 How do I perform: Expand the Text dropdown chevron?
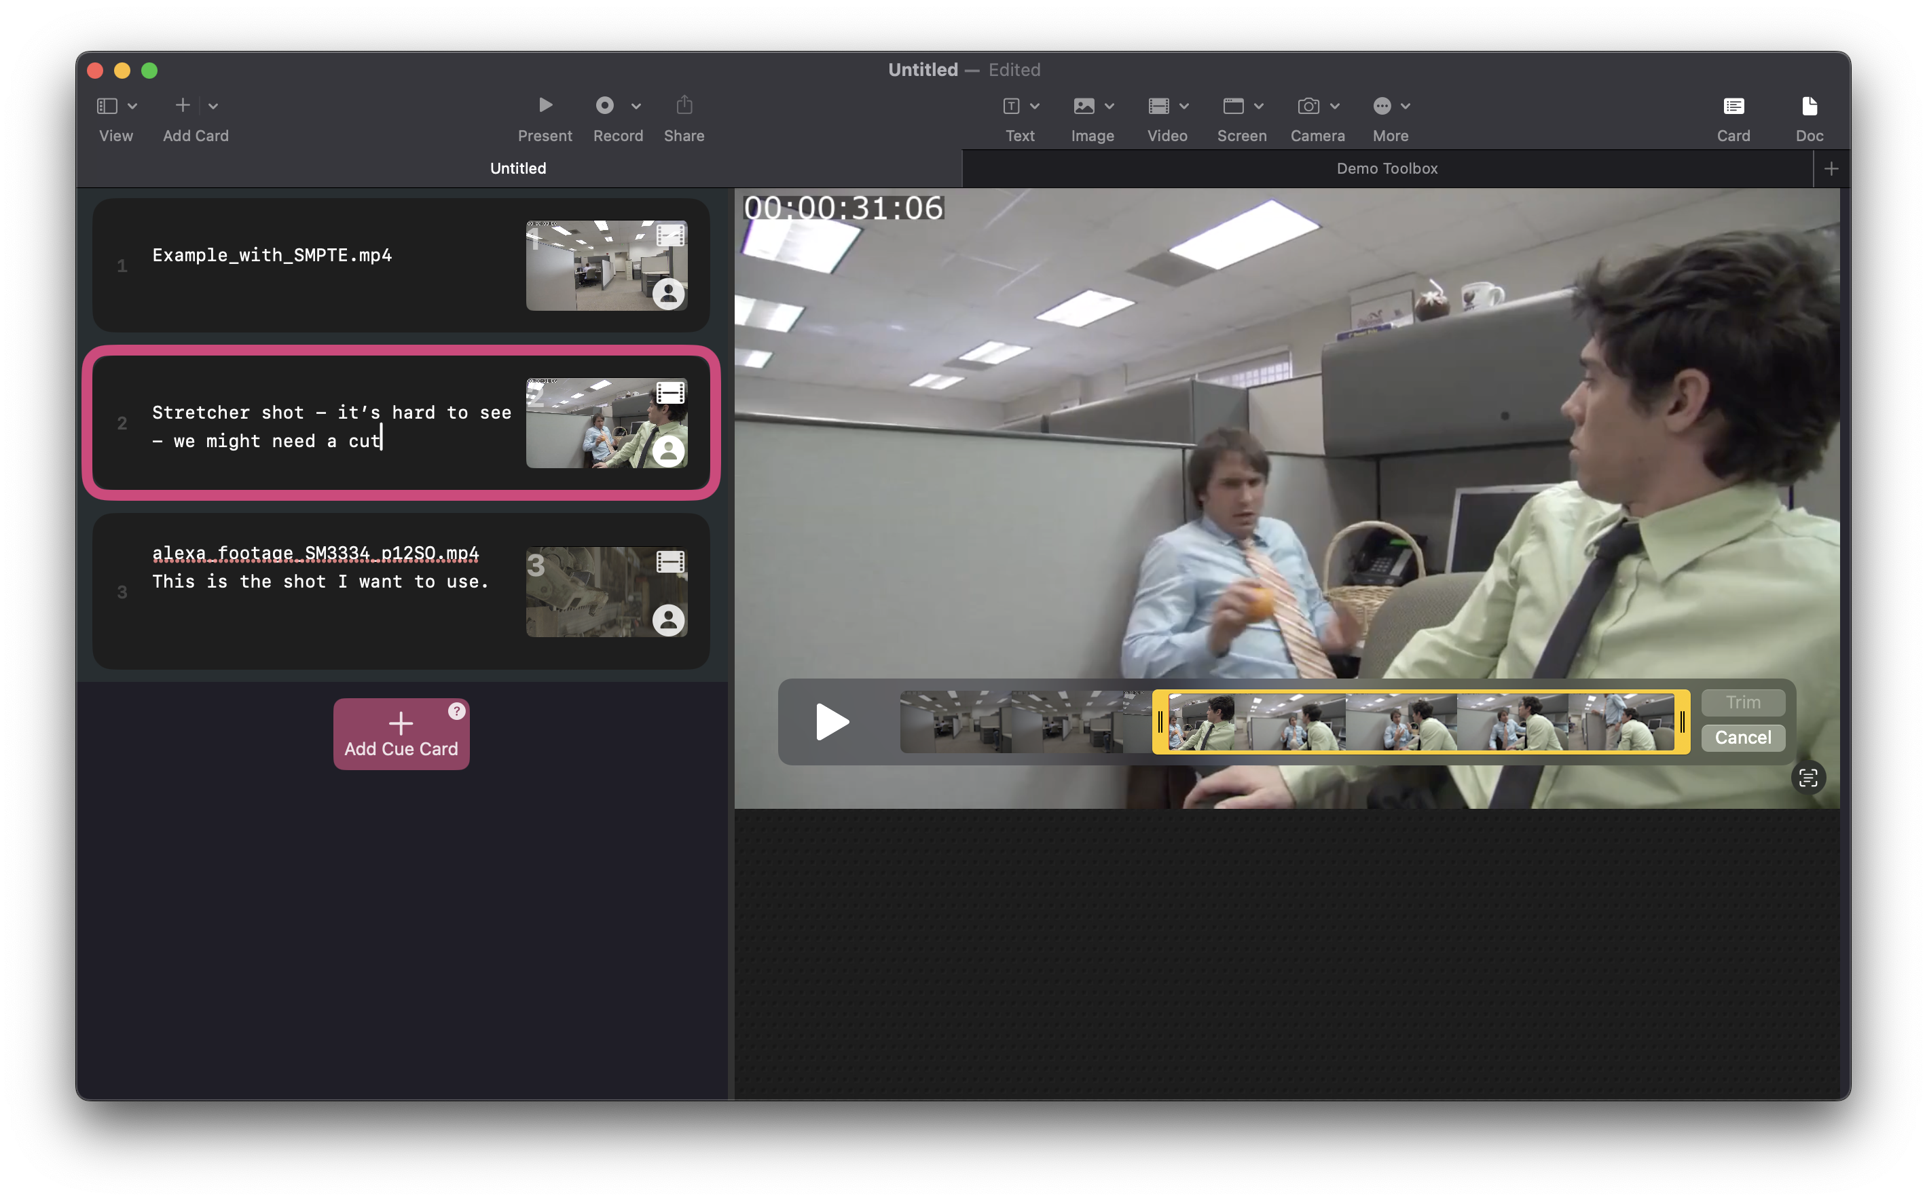(1035, 107)
